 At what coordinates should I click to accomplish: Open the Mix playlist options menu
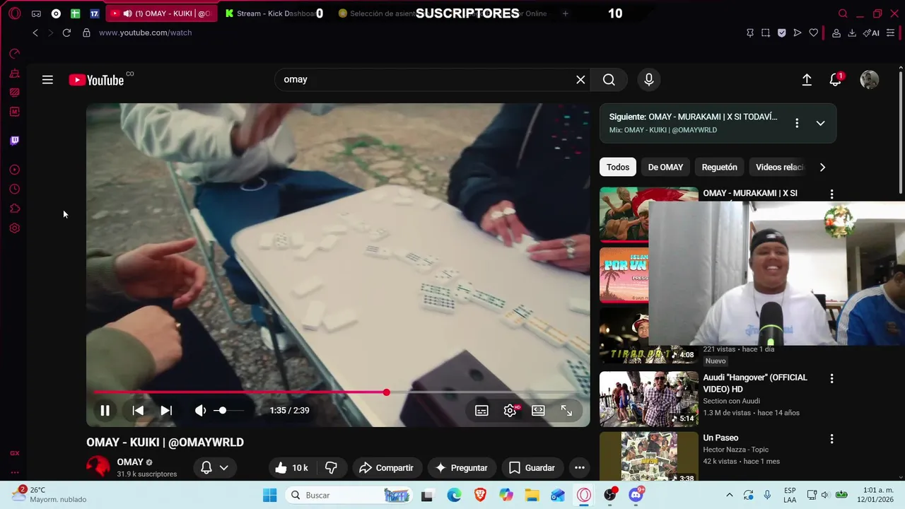[x=797, y=123]
